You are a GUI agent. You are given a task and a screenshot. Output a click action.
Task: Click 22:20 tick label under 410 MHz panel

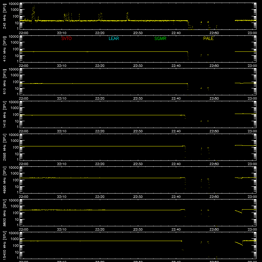(100, 66)
